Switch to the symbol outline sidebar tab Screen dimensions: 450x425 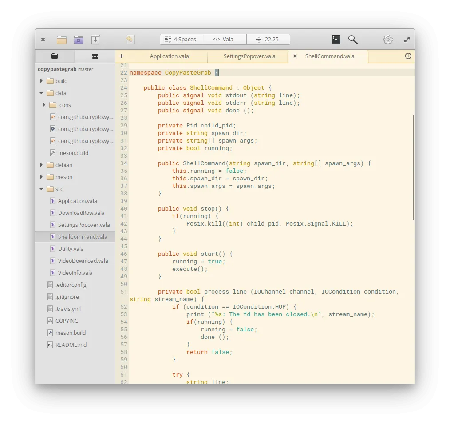(95, 56)
